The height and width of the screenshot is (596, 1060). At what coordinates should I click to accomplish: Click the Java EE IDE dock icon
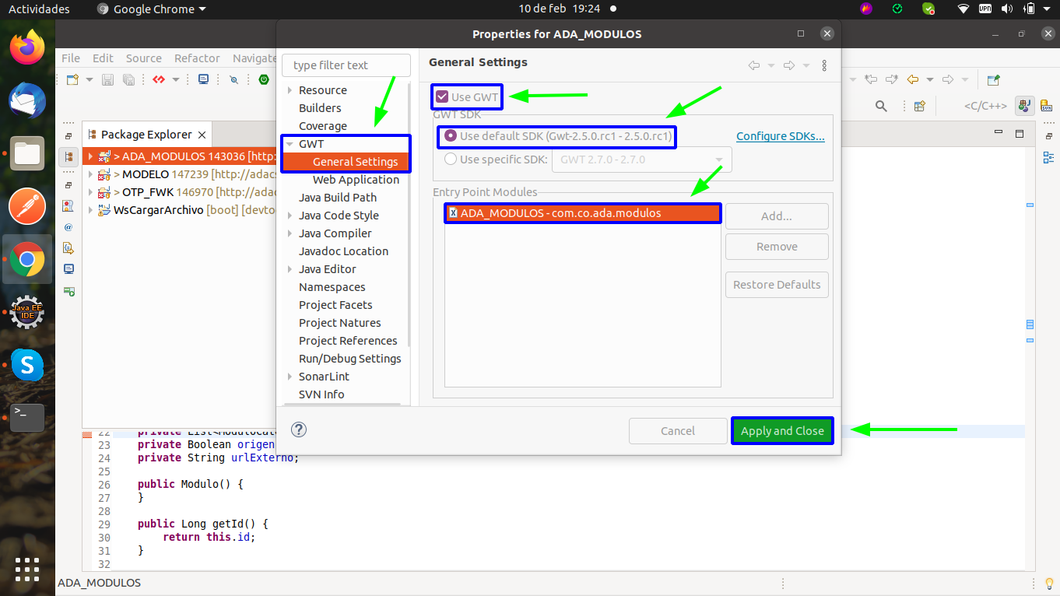27,312
